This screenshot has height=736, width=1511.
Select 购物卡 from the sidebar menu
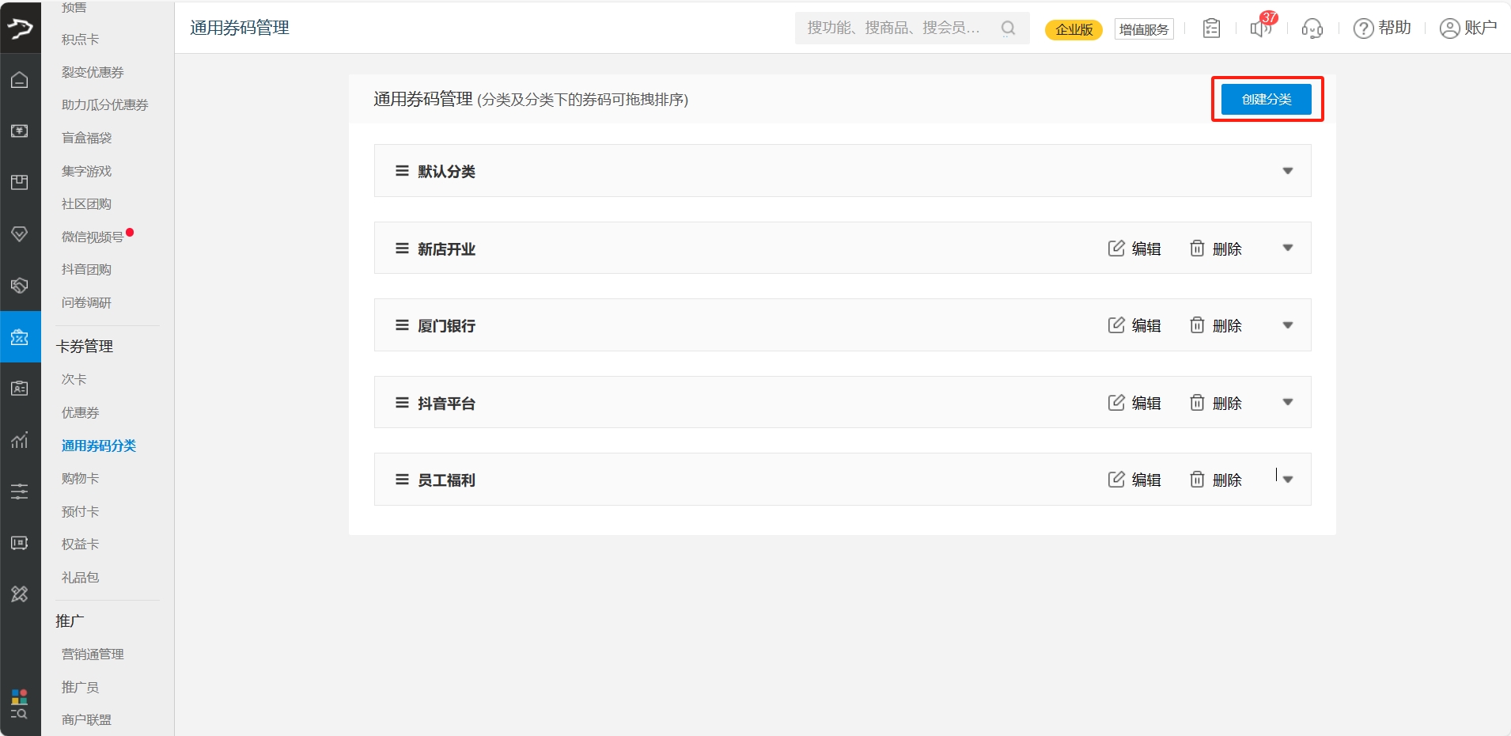(x=81, y=478)
